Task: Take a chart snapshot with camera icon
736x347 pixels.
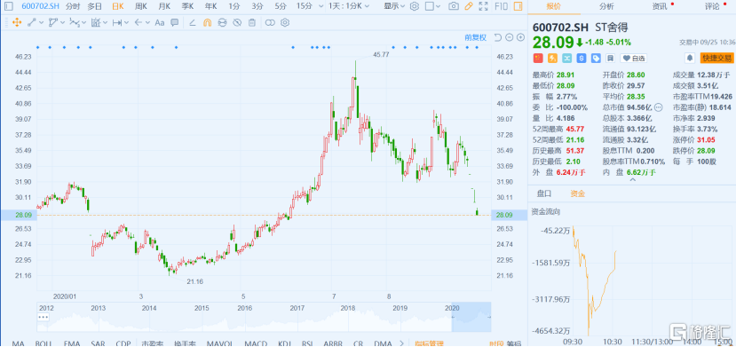Action: pyautogui.click(x=453, y=6)
